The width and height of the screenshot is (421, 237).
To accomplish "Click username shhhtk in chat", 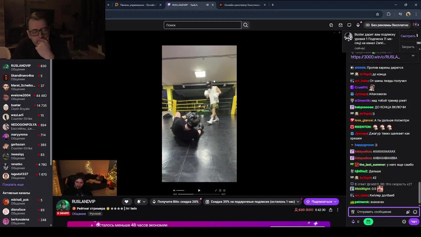I will point(360,67).
